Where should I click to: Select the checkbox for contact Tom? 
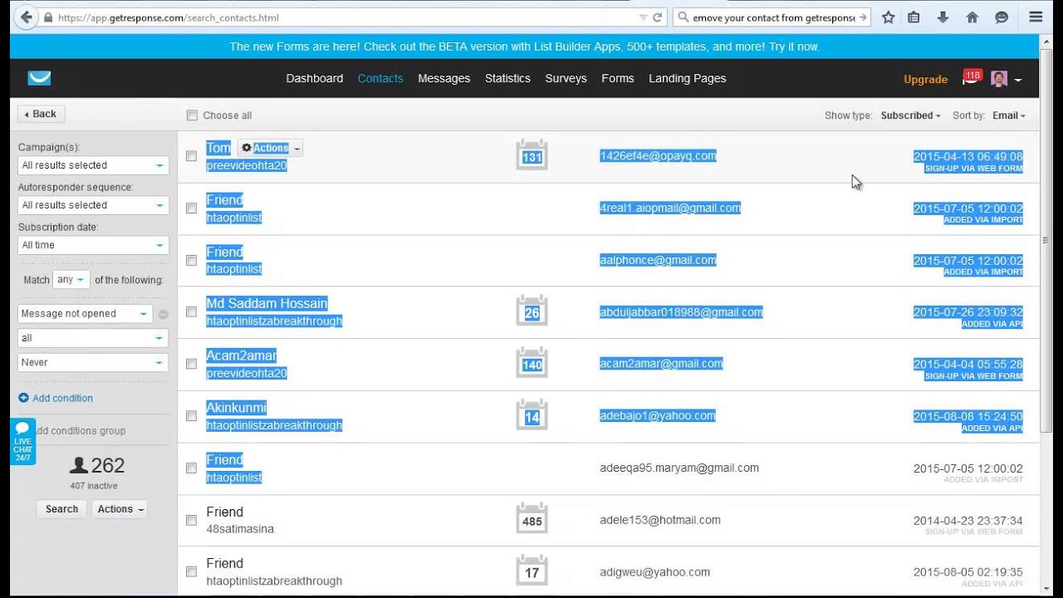tap(191, 156)
